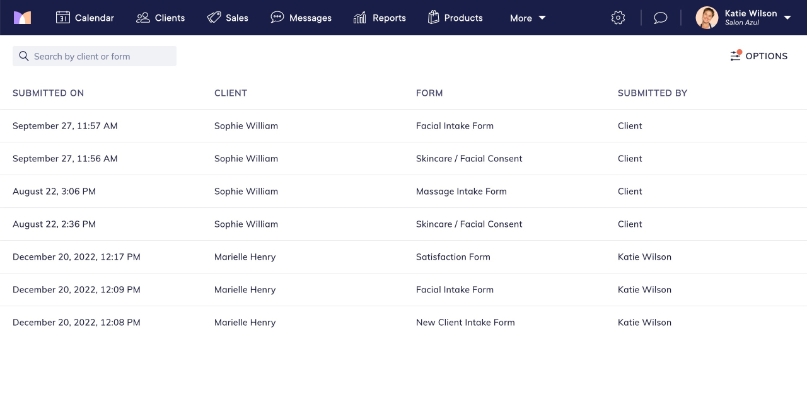Open Marielle Henry's Satisfaction Form
The height and width of the screenshot is (397, 807).
pyautogui.click(x=453, y=256)
